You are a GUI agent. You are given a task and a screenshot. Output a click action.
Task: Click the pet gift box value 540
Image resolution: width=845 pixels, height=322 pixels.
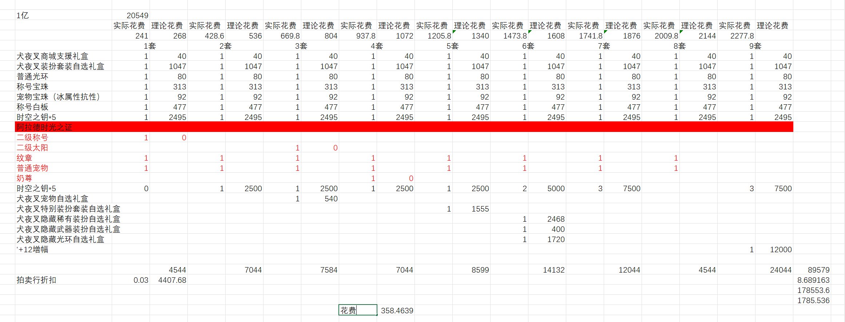[x=320, y=199]
